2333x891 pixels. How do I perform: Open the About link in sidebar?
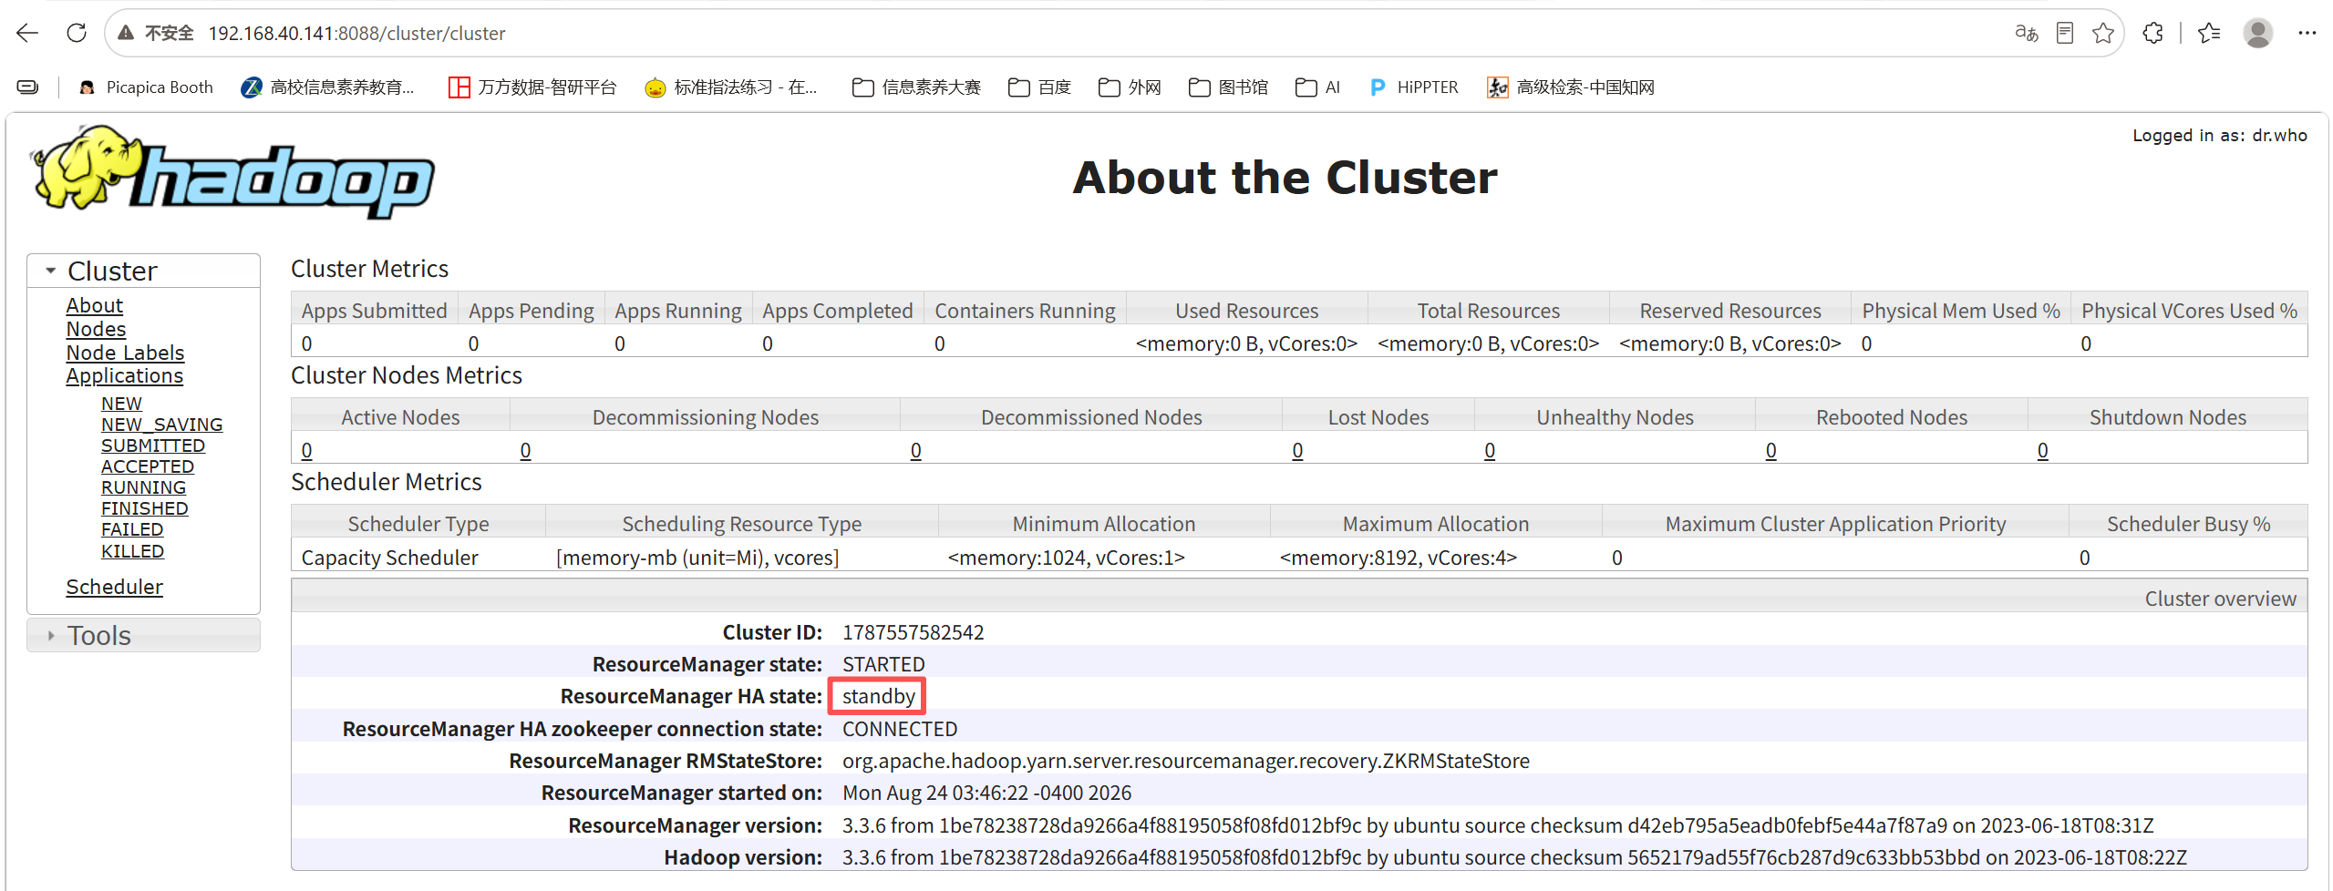coord(94,305)
